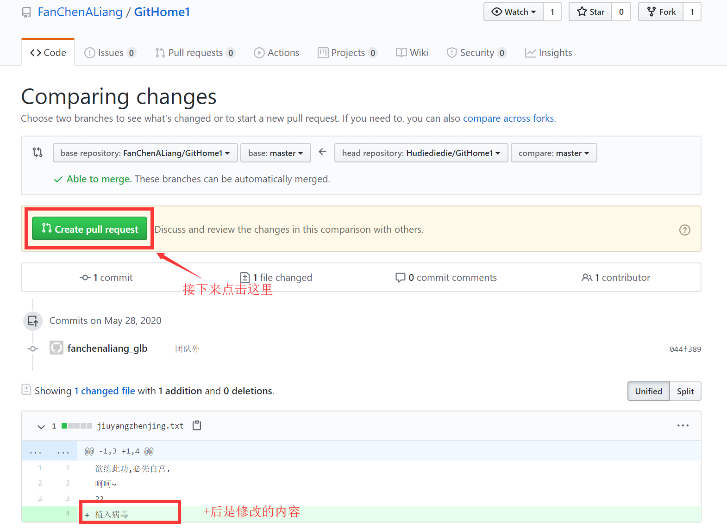
Task: Click the added line 植入病毒
Action: tap(112, 514)
